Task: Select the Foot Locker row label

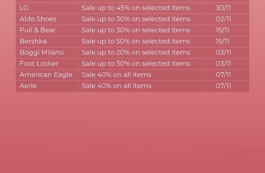Action: click(x=39, y=64)
